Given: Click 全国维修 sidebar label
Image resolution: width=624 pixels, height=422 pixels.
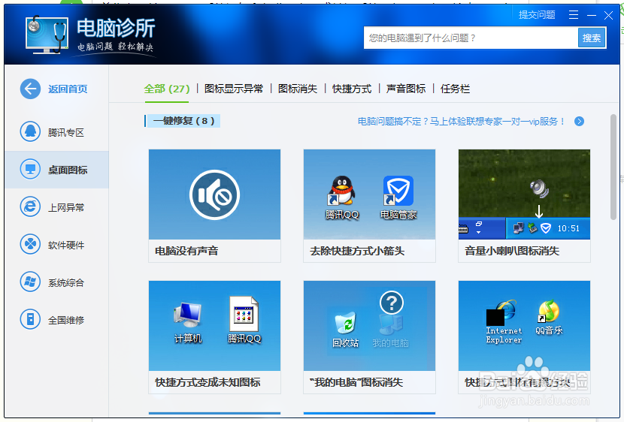Looking at the screenshot, I should [66, 320].
